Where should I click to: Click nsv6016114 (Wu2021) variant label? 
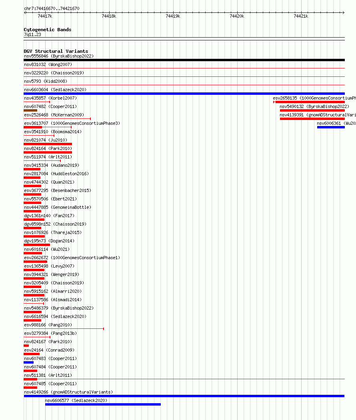[x=47, y=249]
